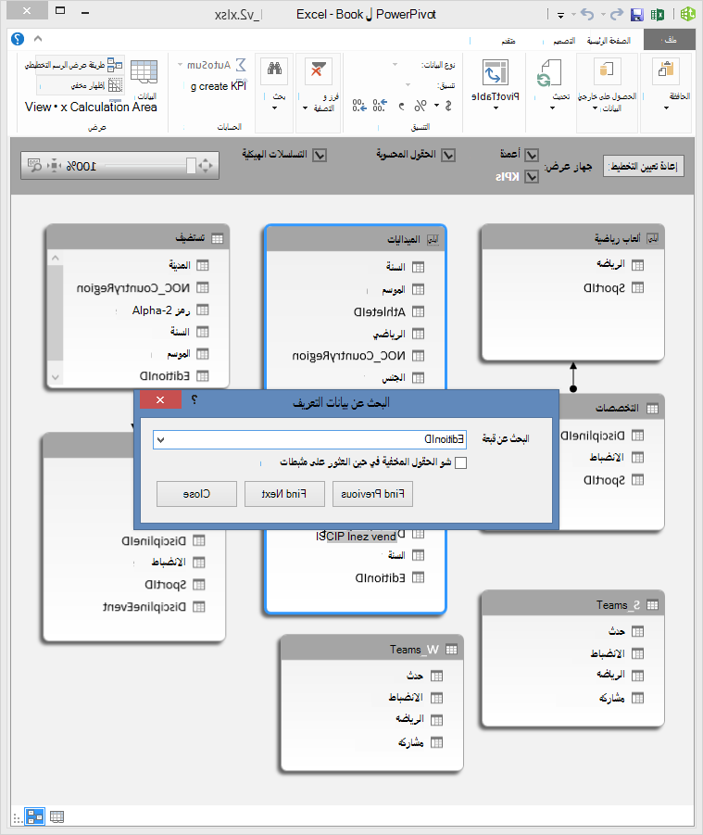Screen dimensions: 703x835
Task: Click Find Next in the dialog
Action: (284, 494)
